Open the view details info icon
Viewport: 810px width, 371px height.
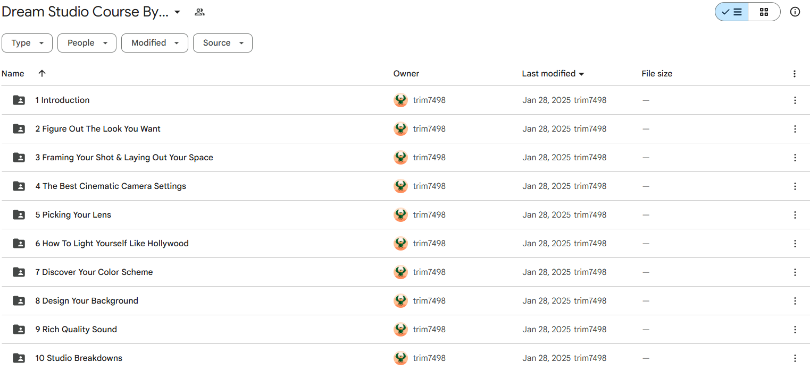(x=795, y=12)
